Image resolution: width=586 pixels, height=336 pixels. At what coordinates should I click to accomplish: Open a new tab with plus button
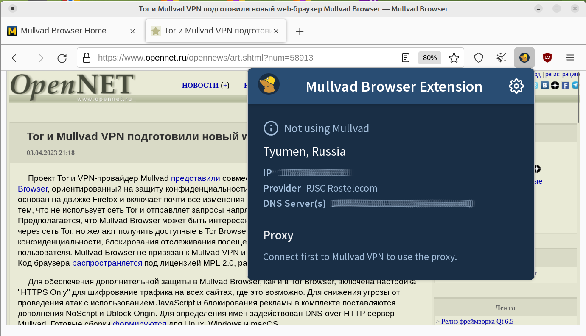tap(300, 31)
